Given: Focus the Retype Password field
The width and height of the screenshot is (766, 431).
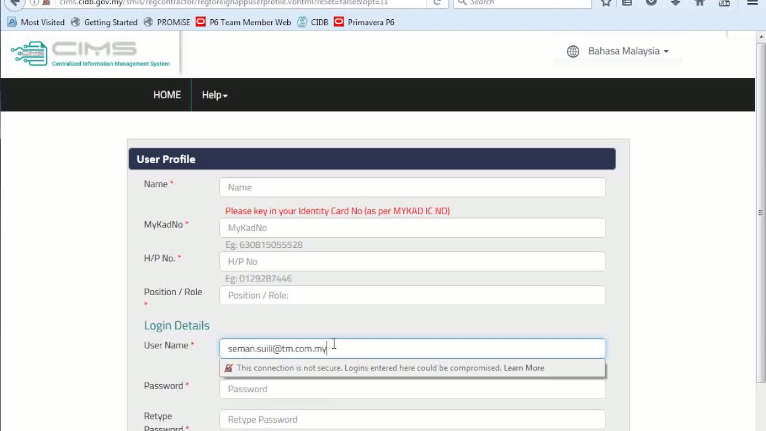Looking at the screenshot, I should (412, 420).
